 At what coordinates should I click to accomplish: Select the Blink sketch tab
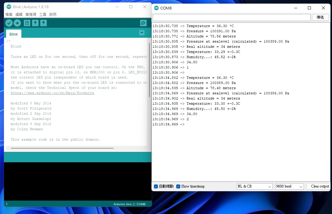point(13,34)
